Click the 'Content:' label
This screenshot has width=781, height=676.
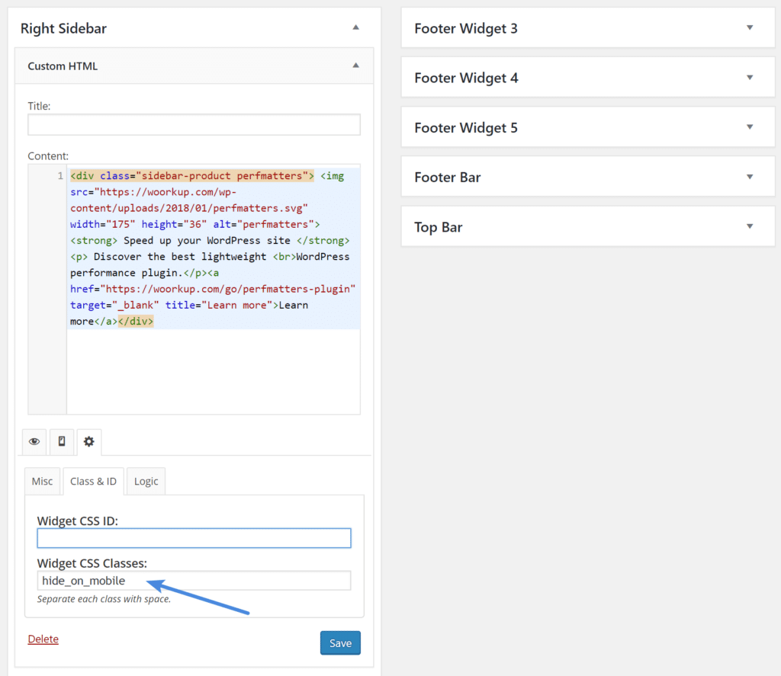(48, 155)
